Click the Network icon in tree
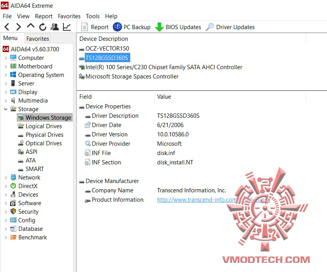The image size is (327, 272). pos(13,177)
